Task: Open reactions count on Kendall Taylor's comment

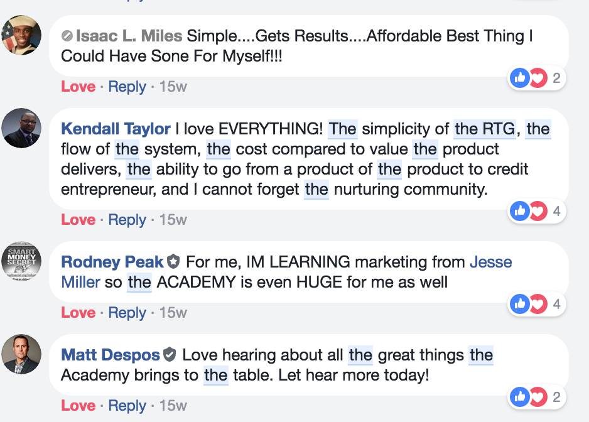Action: coord(556,212)
